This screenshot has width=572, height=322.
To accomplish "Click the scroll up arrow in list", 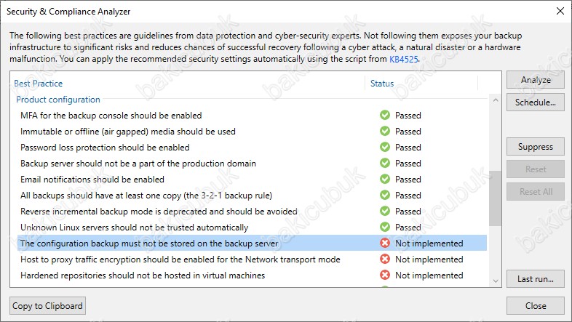I will (496, 100).
